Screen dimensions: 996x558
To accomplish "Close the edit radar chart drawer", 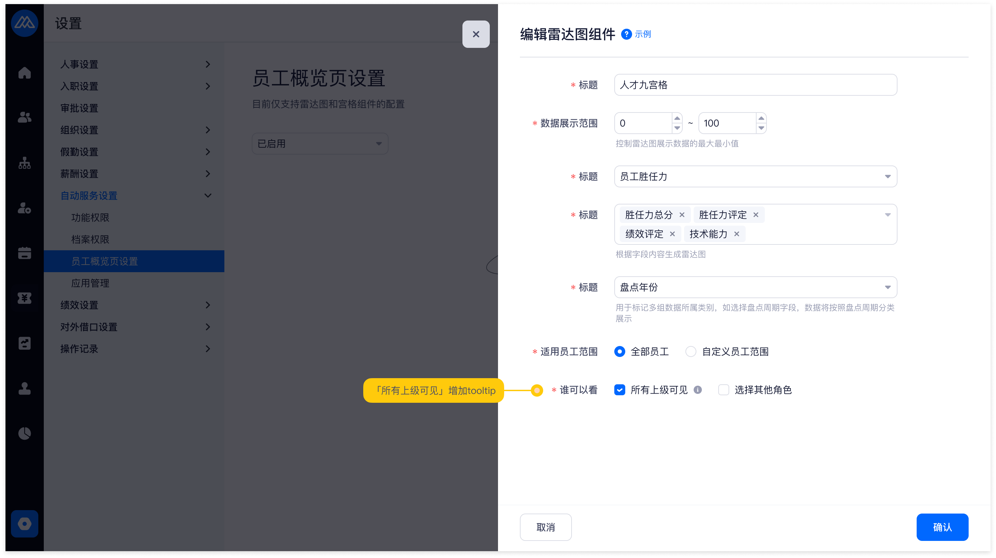I will (476, 34).
